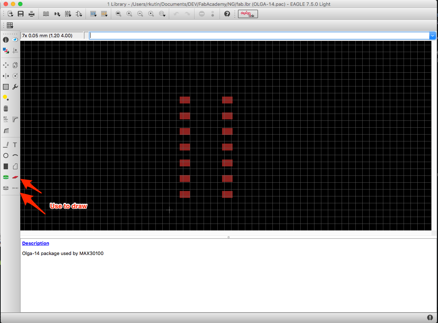The width and height of the screenshot is (438, 323).
Task: Select the Text T tool
Action: [15, 145]
